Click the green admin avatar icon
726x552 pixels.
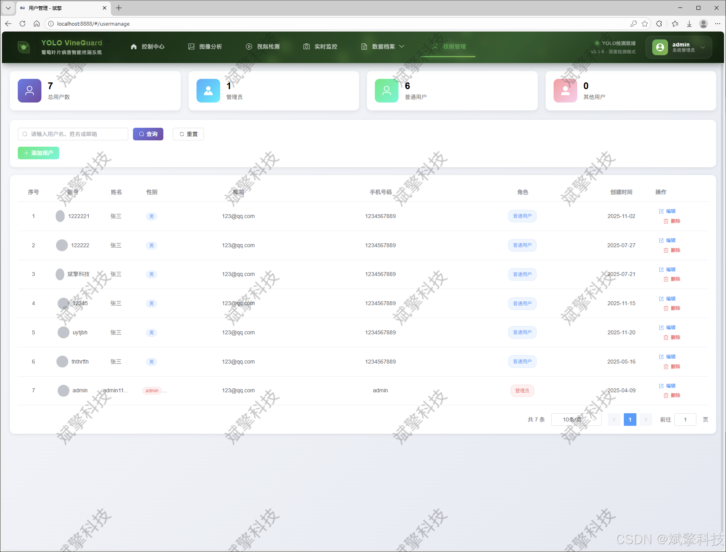point(660,47)
